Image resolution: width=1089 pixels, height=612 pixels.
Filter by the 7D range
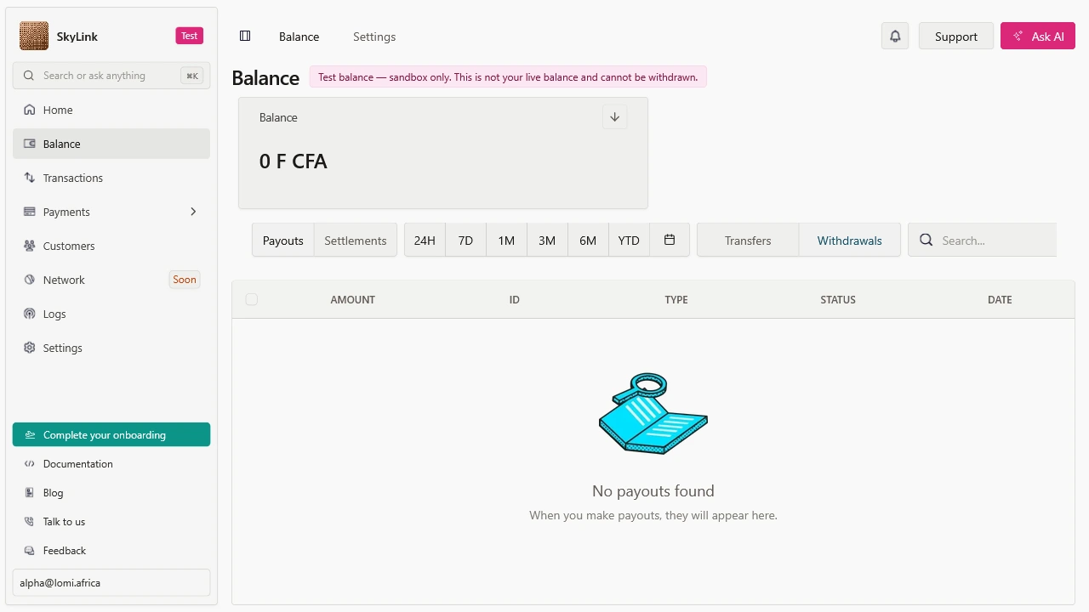[x=465, y=241]
